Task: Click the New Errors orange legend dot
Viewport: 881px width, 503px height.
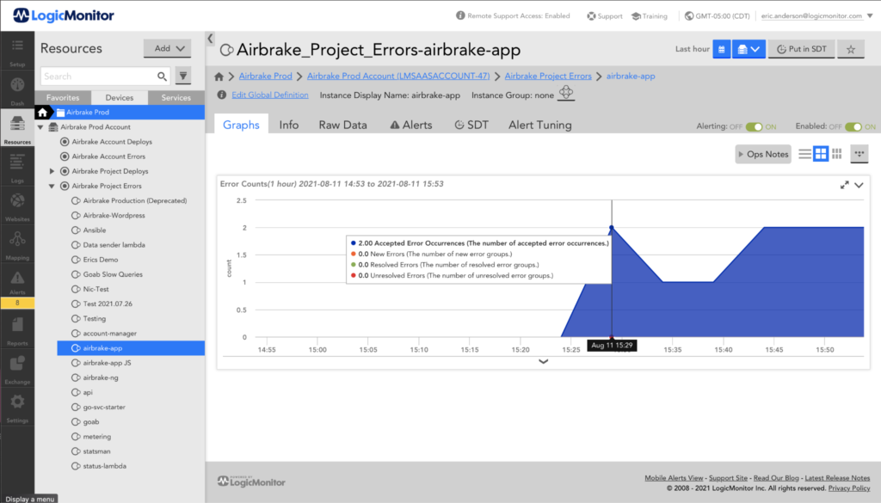Action: click(x=353, y=254)
